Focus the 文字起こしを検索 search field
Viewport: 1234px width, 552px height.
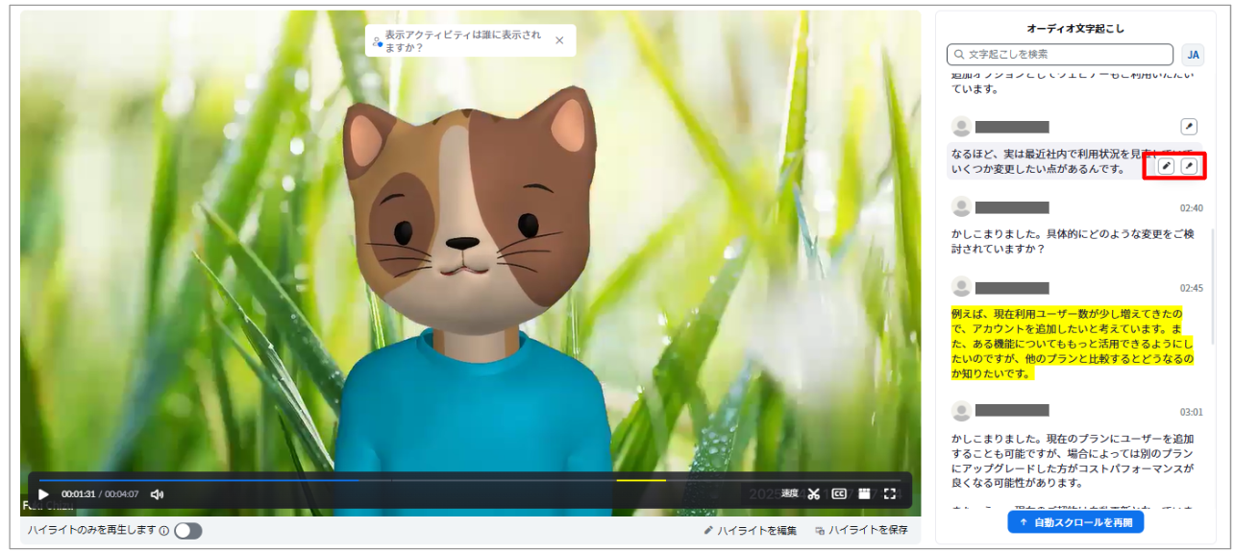[1060, 55]
